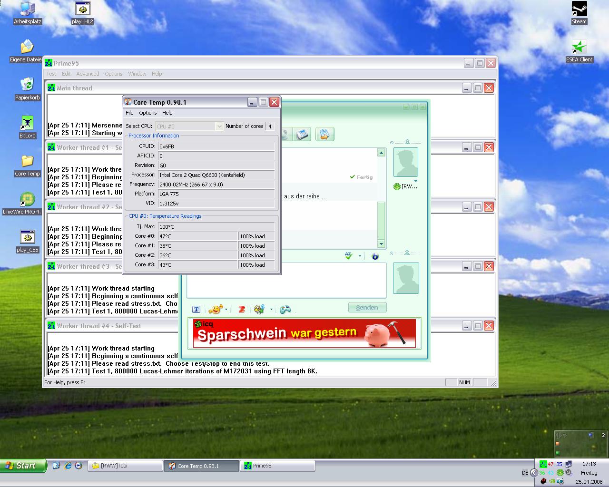The image size is (609, 487).
Task: Open the Core Temp folder on desktop
Action: (27, 165)
